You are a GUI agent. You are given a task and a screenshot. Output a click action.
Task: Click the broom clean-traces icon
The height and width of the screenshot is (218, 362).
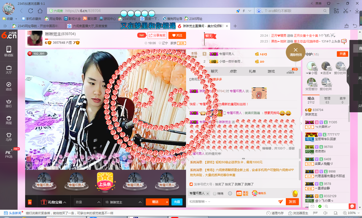[346, 26]
